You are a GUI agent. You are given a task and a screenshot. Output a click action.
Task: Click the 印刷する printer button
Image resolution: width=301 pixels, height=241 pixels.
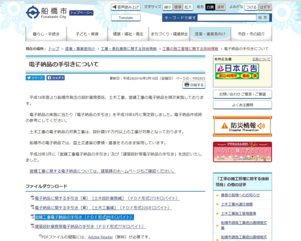pos(194,85)
